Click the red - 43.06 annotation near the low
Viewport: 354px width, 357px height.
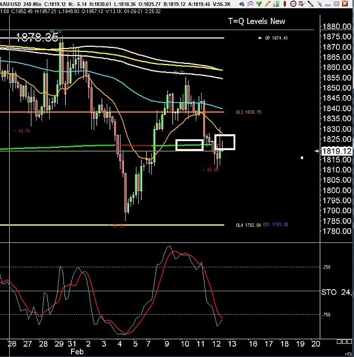click(x=210, y=170)
